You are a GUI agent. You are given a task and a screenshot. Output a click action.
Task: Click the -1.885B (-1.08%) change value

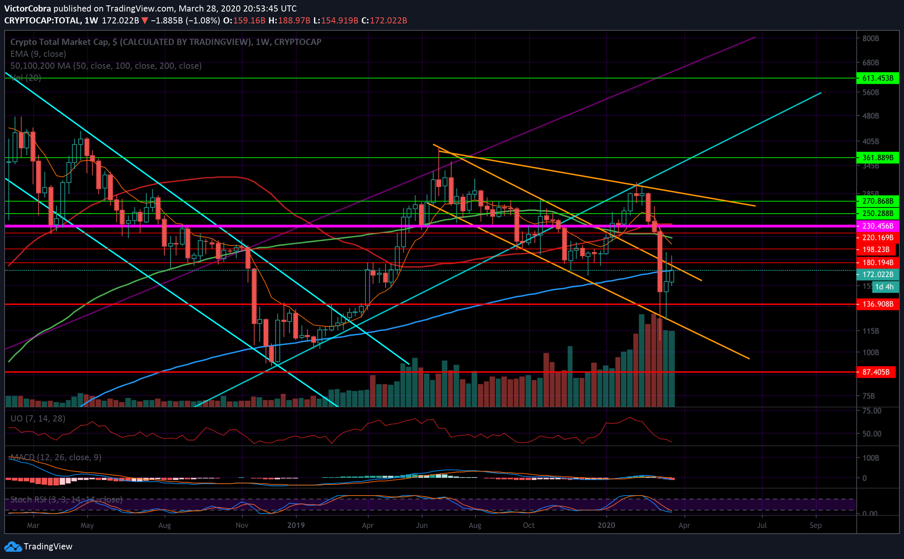[185, 20]
